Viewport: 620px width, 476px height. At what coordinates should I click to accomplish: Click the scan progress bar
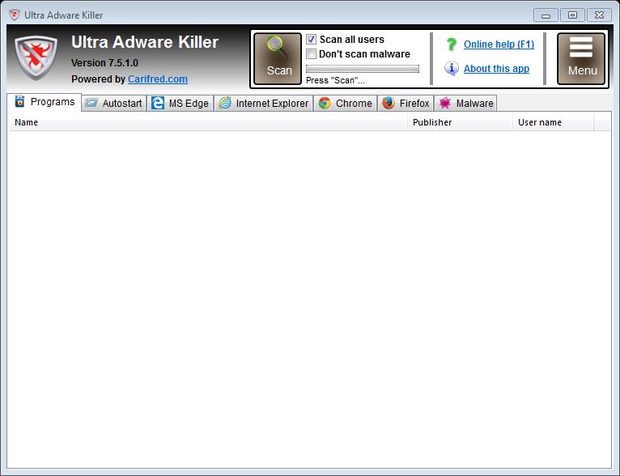pos(363,69)
